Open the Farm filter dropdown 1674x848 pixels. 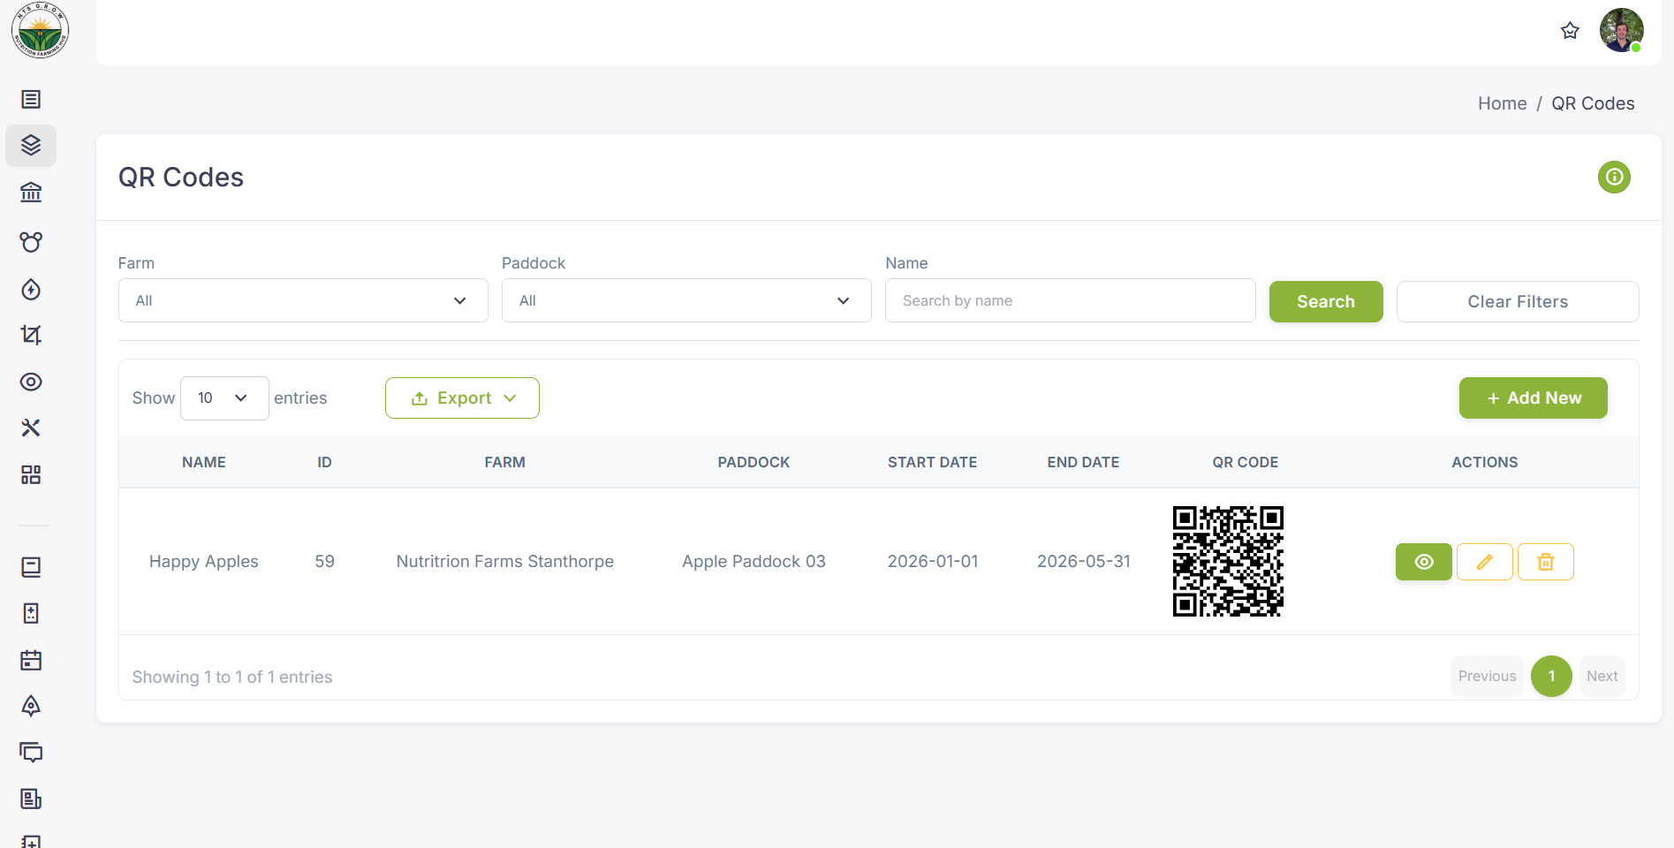pos(303,300)
